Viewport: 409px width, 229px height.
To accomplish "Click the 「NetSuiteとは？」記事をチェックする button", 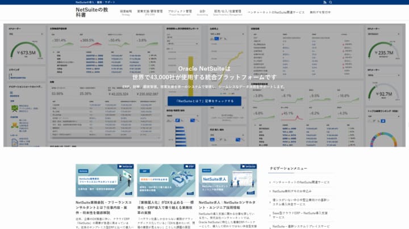I will (x=204, y=101).
